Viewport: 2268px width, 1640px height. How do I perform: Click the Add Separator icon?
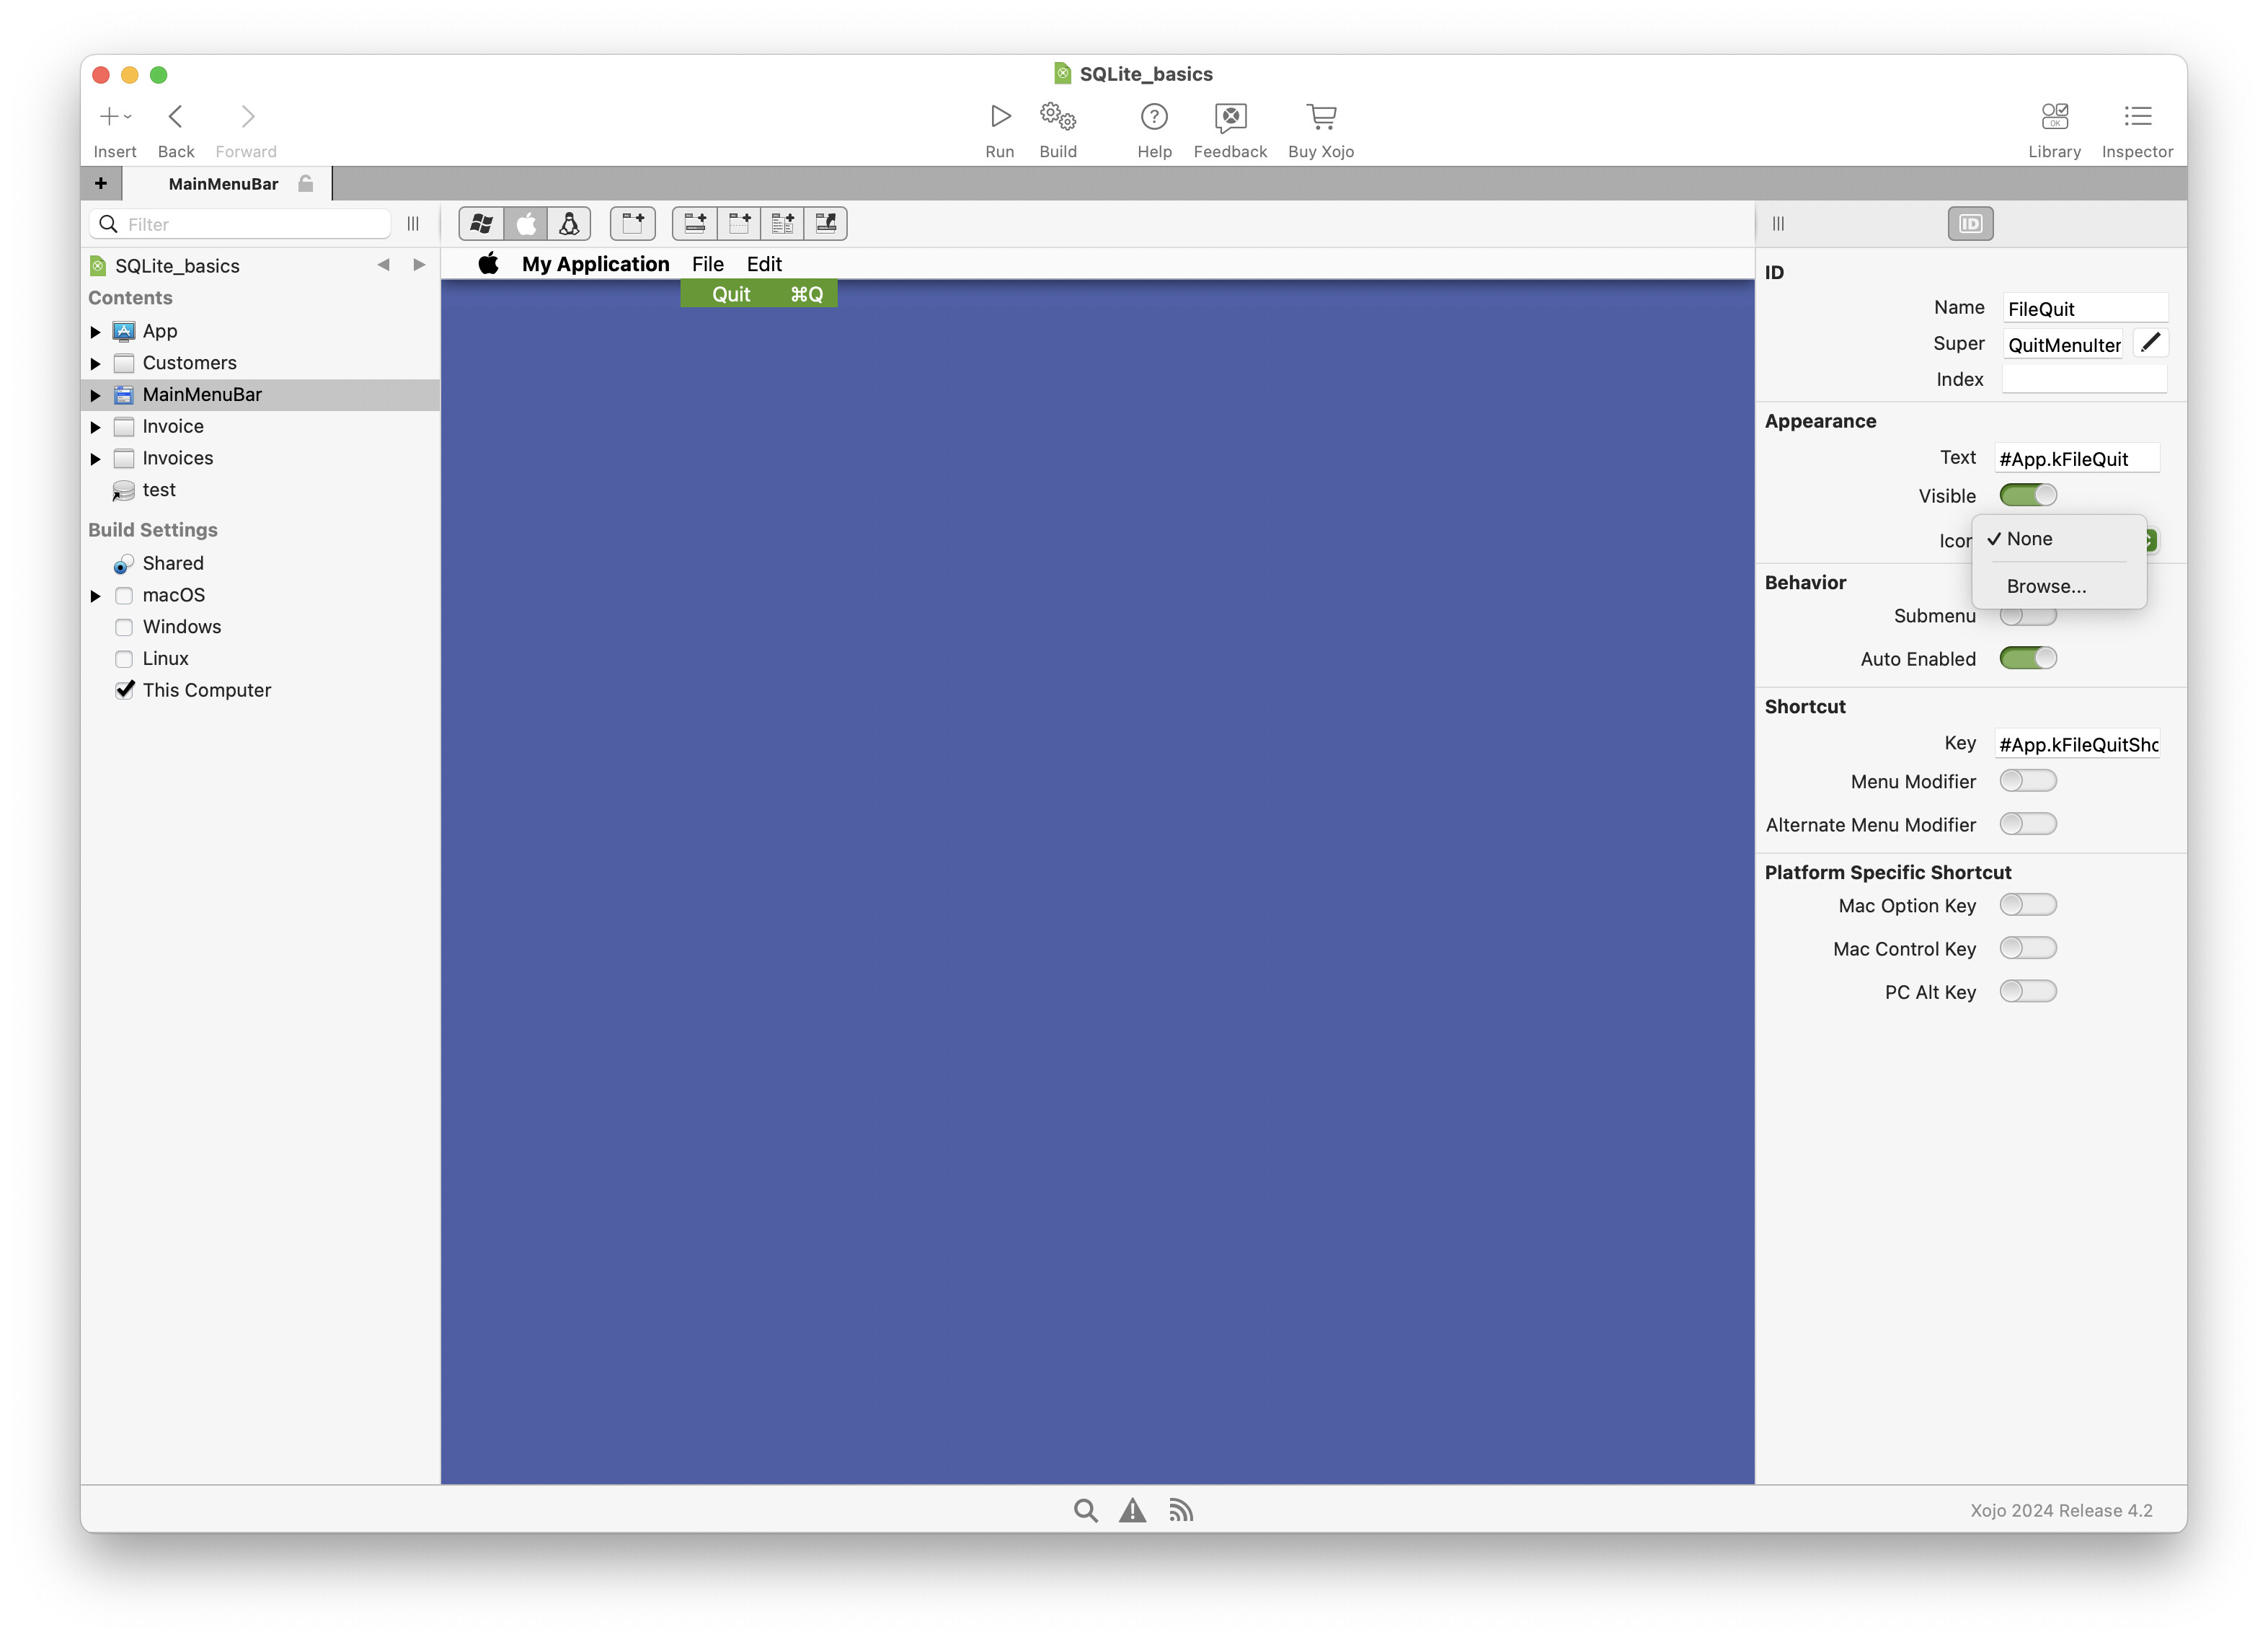click(739, 223)
